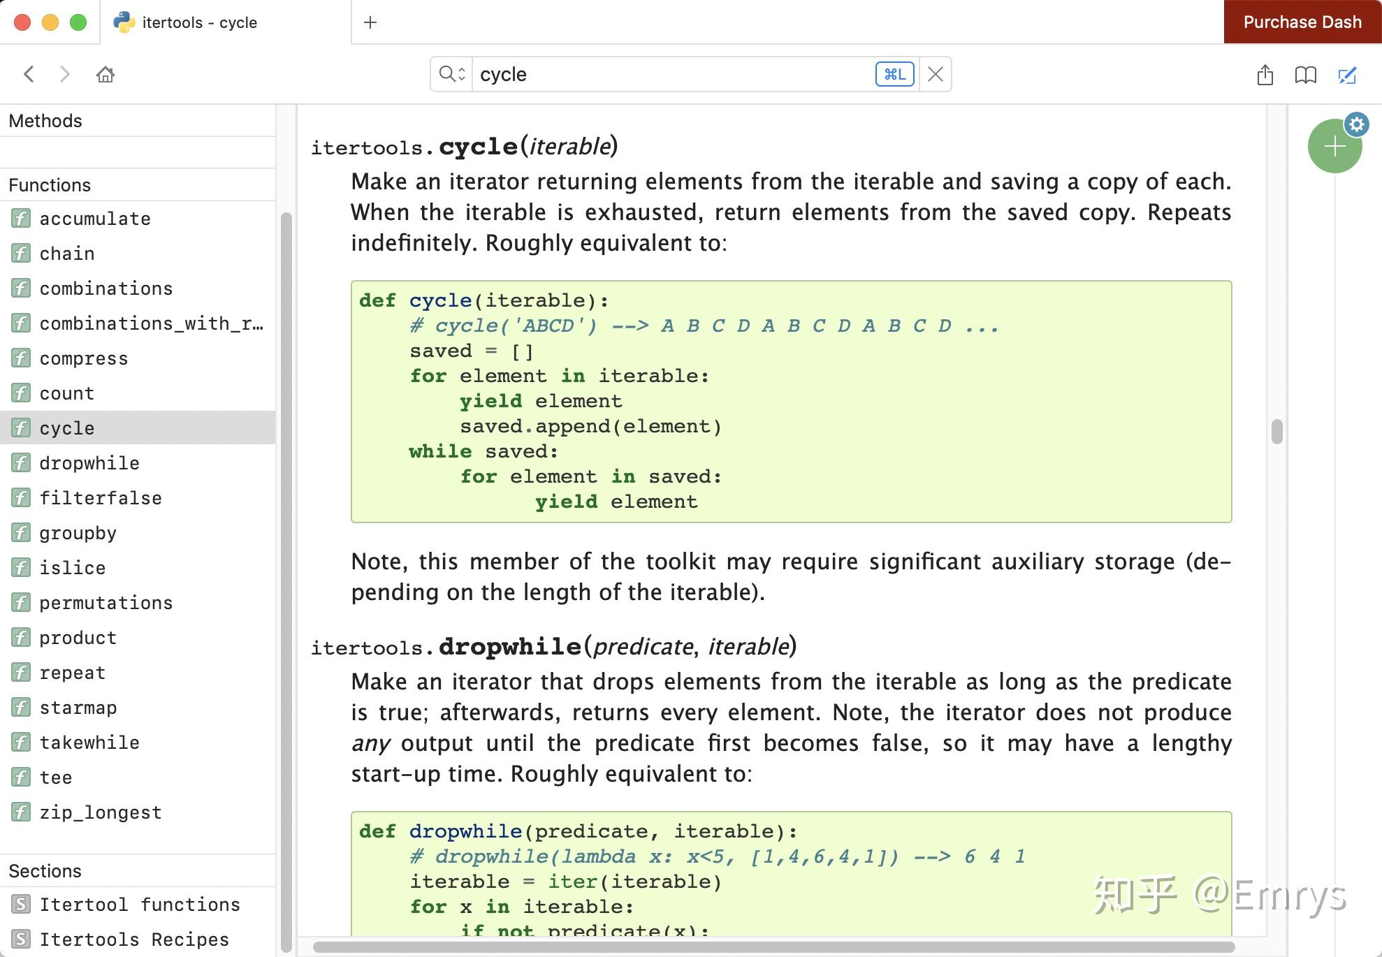Click the search navigation stepper arrows
This screenshot has width=1382, height=957.
point(460,73)
